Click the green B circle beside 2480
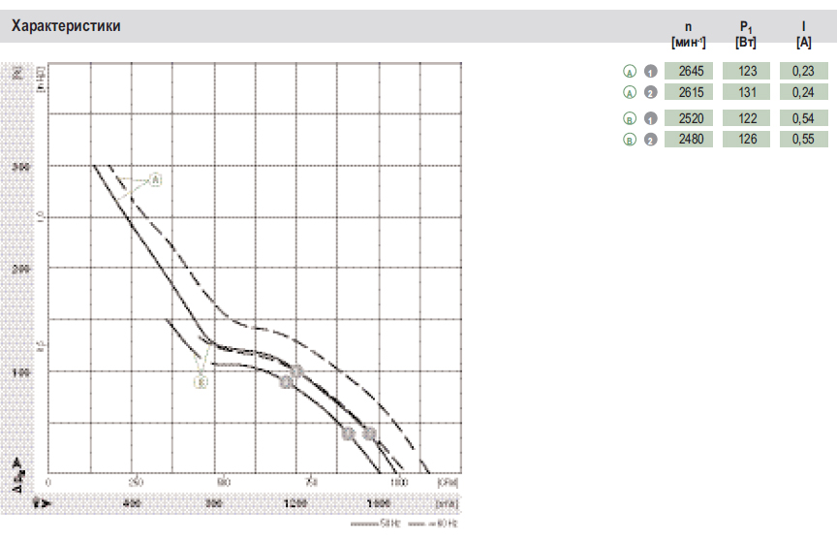This screenshot has height=544, width=837. click(629, 141)
